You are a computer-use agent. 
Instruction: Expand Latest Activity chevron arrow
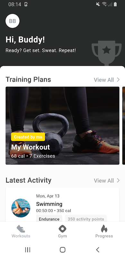[118, 181]
